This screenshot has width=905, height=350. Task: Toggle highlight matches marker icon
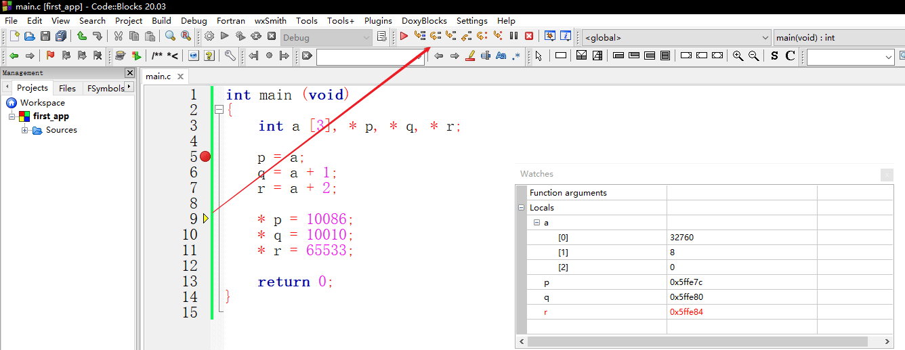pyautogui.click(x=470, y=56)
